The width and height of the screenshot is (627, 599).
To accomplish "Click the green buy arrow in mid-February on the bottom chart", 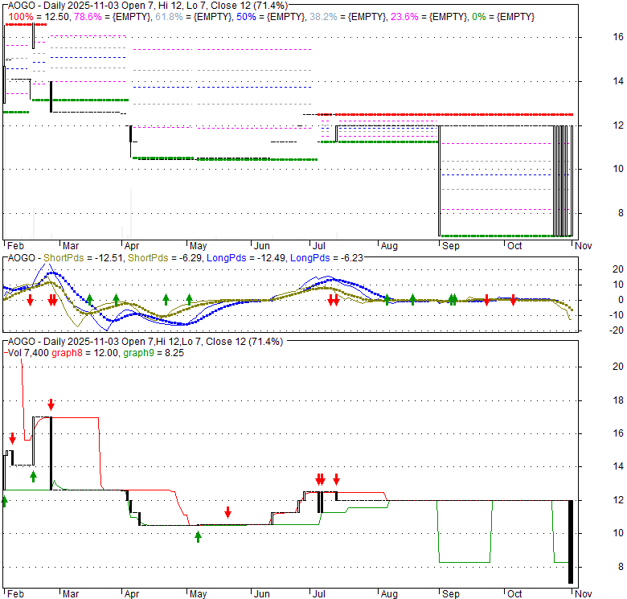I will coord(33,476).
